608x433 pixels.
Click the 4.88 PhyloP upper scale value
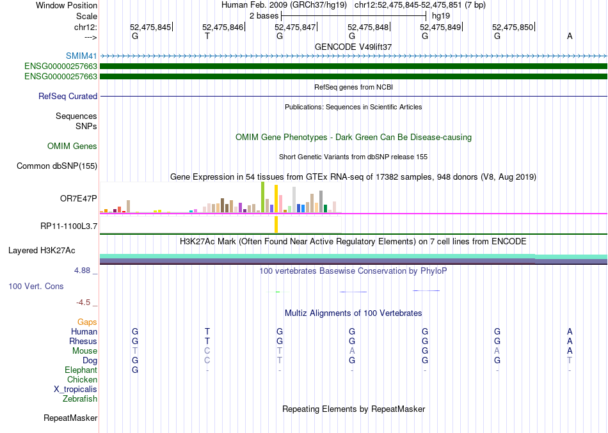tap(82, 270)
